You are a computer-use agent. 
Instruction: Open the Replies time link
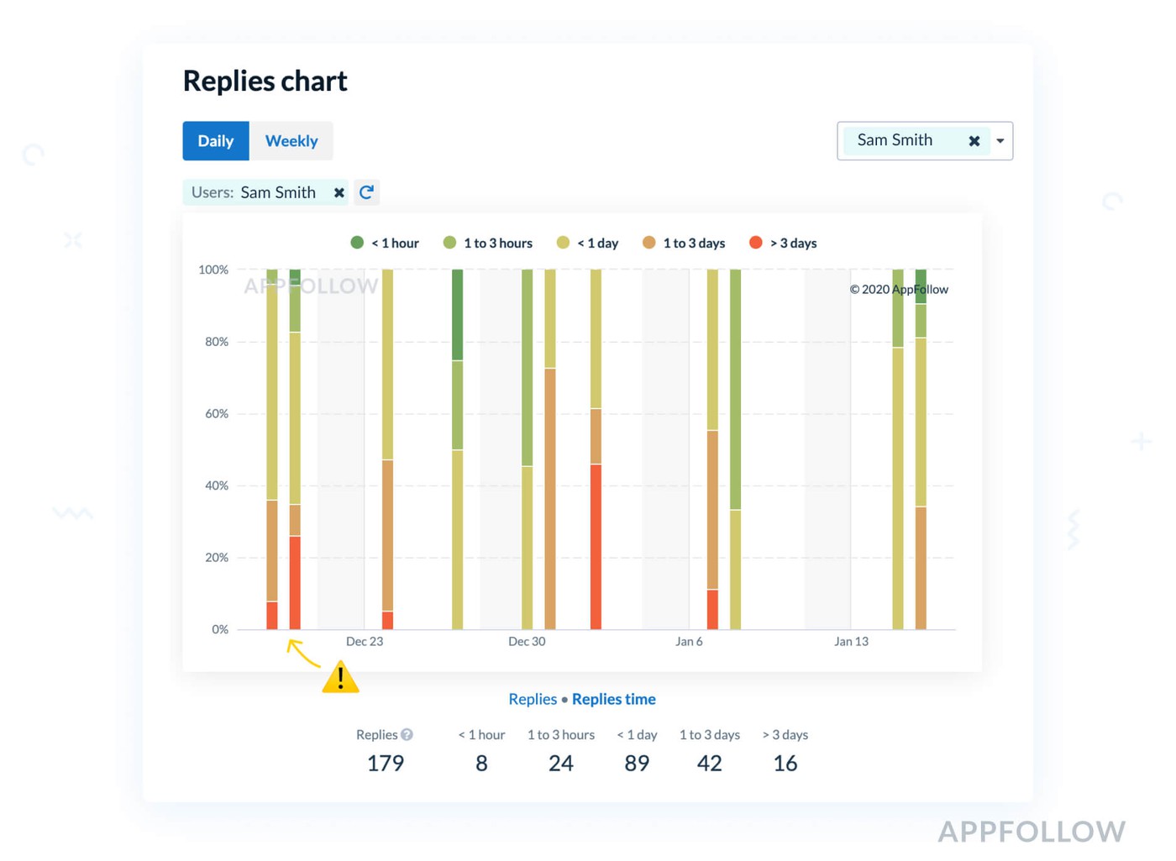pos(613,699)
